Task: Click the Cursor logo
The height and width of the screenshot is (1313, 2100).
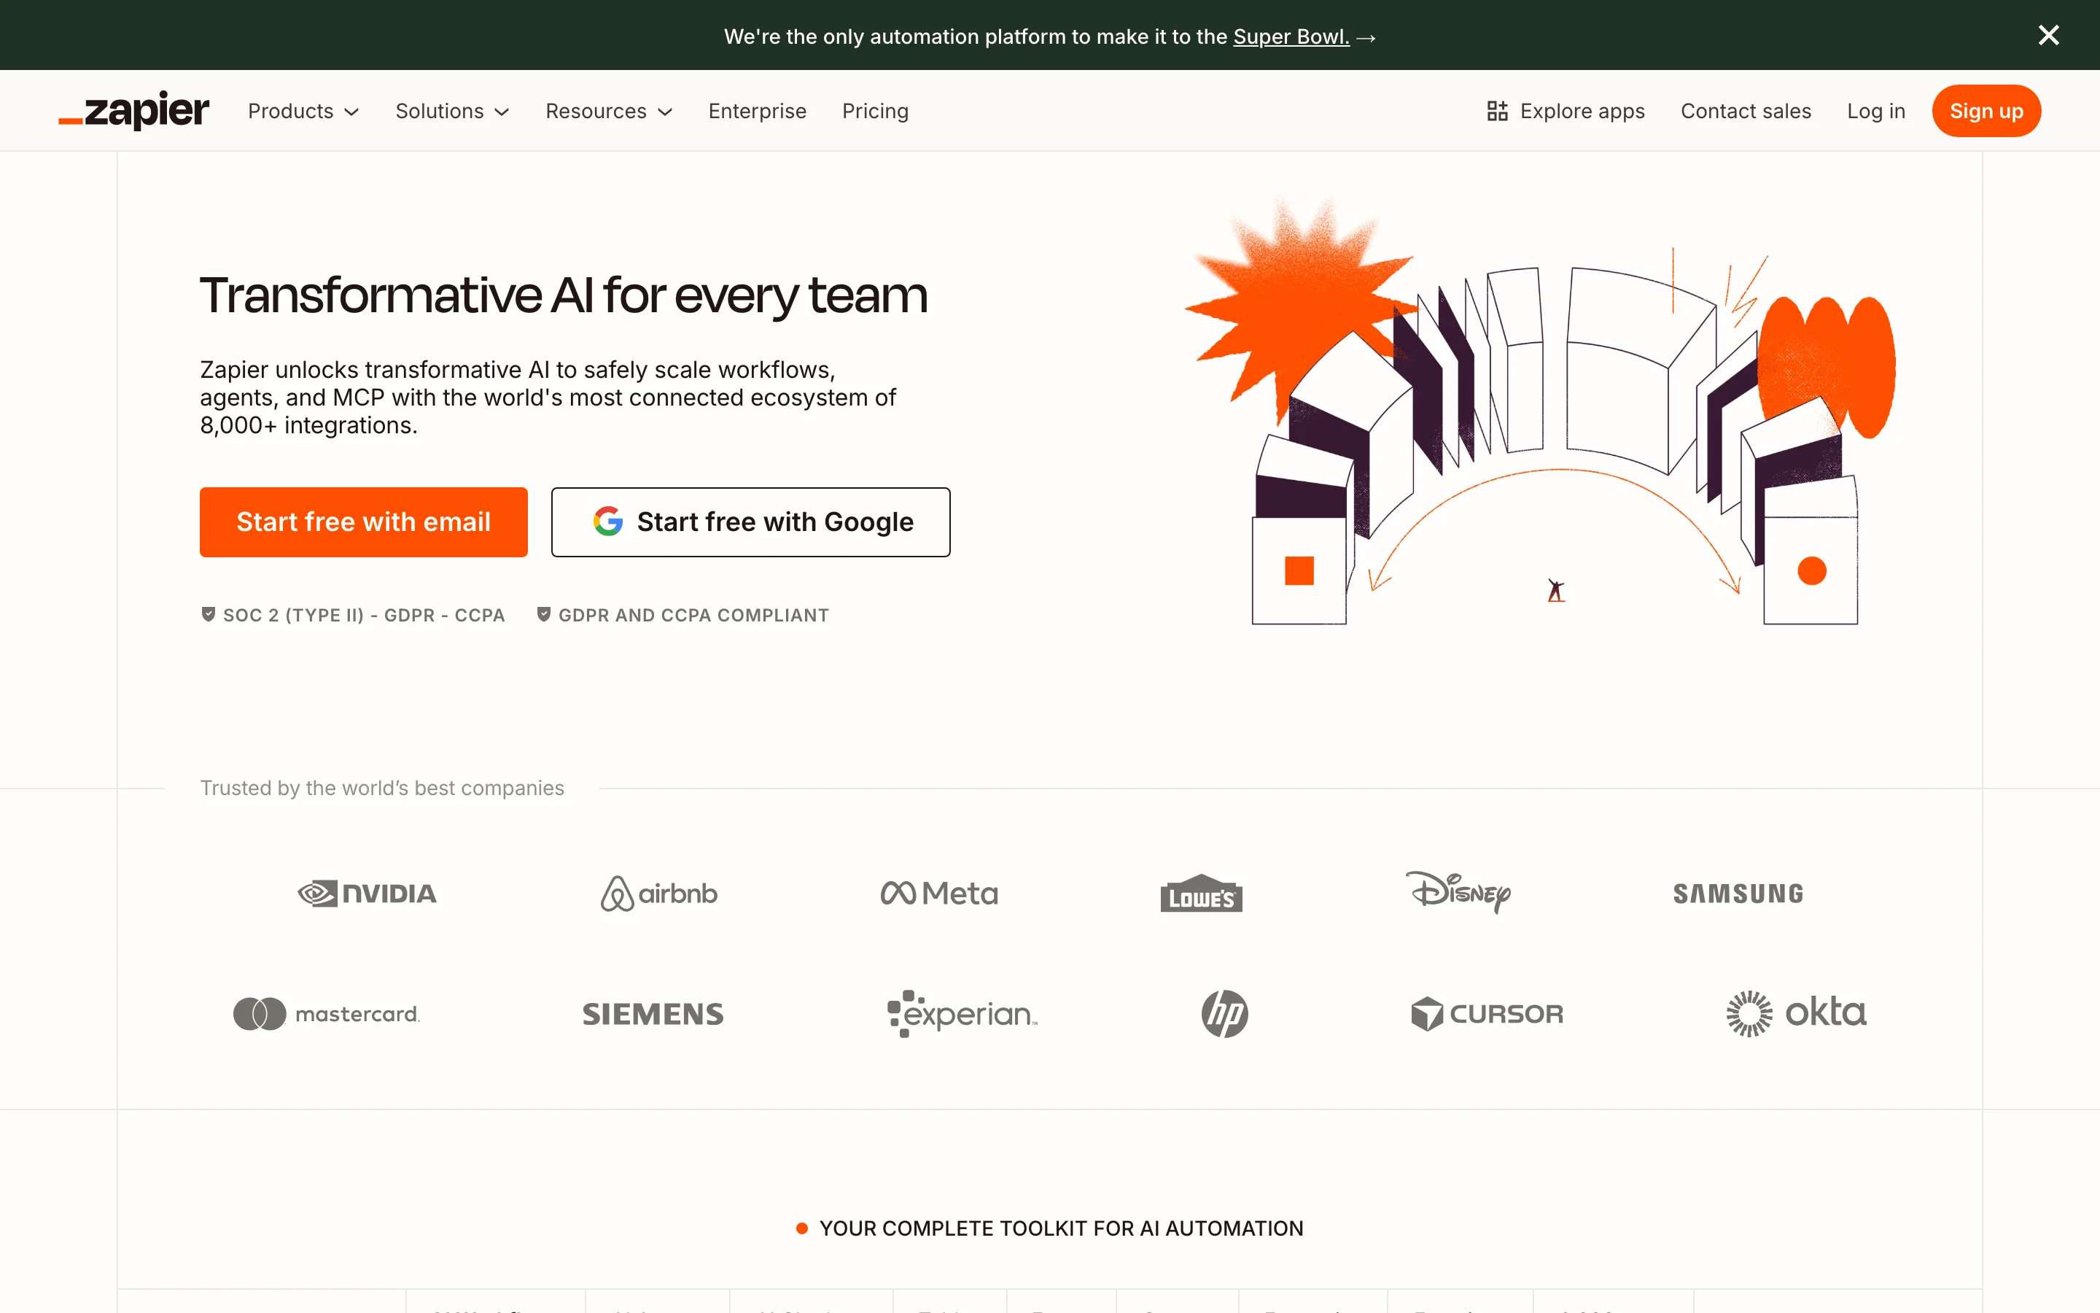Action: (x=1487, y=1013)
